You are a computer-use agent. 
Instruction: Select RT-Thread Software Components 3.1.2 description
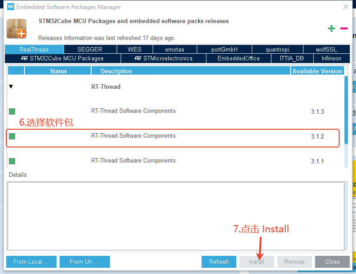click(x=133, y=136)
